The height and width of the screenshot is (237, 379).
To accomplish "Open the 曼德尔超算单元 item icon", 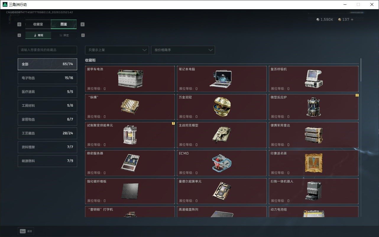I will [x=222, y=191].
